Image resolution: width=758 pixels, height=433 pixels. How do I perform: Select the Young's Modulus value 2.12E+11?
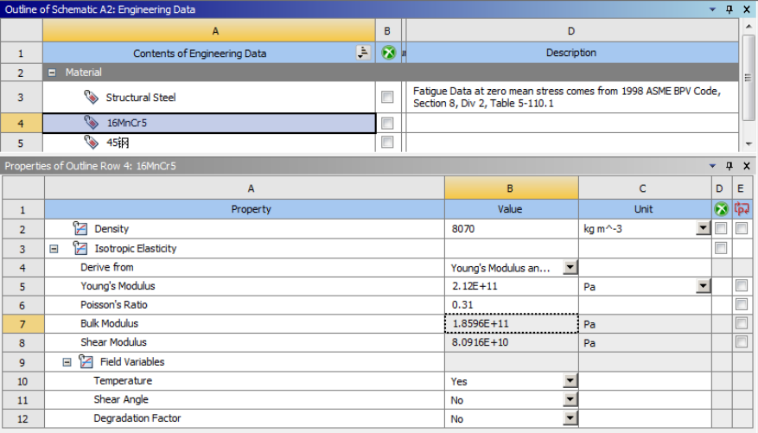point(512,286)
